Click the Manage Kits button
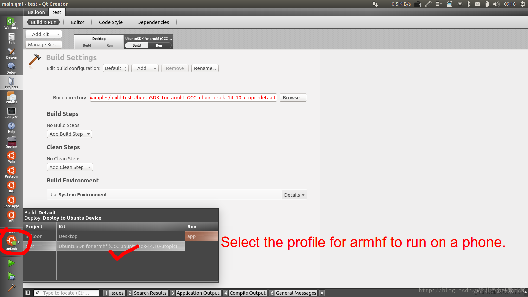The height and width of the screenshot is (297, 528). coord(44,45)
